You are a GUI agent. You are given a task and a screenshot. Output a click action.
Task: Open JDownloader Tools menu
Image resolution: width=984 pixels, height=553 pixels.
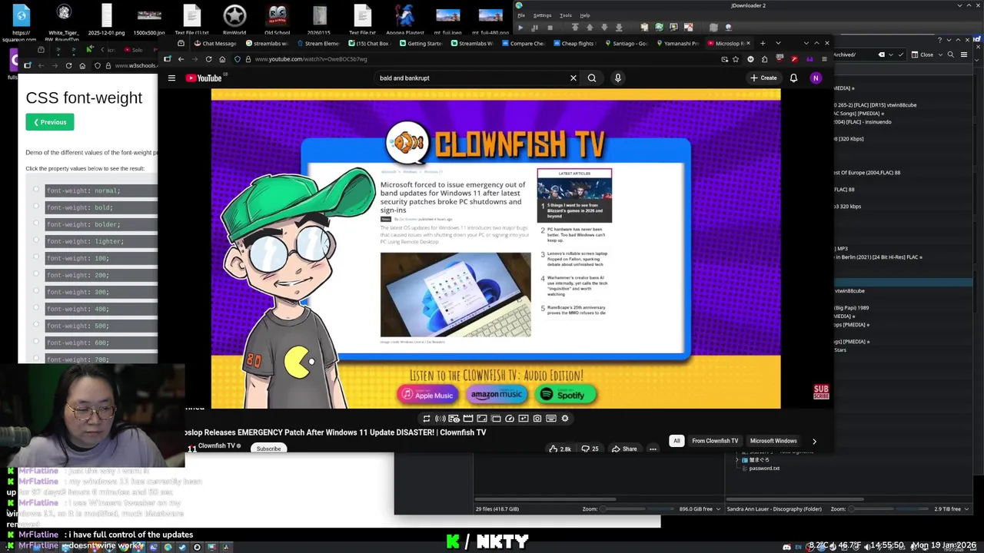(566, 15)
